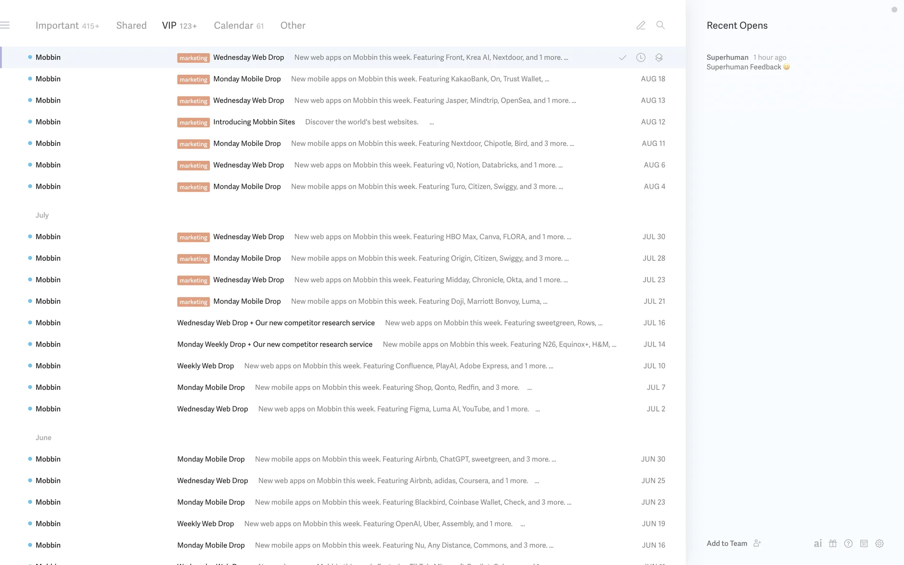
Task: Click the gift referral icon
Action: [833, 543]
